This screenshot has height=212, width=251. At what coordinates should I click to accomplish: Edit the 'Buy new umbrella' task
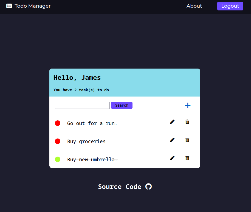[x=172, y=158]
